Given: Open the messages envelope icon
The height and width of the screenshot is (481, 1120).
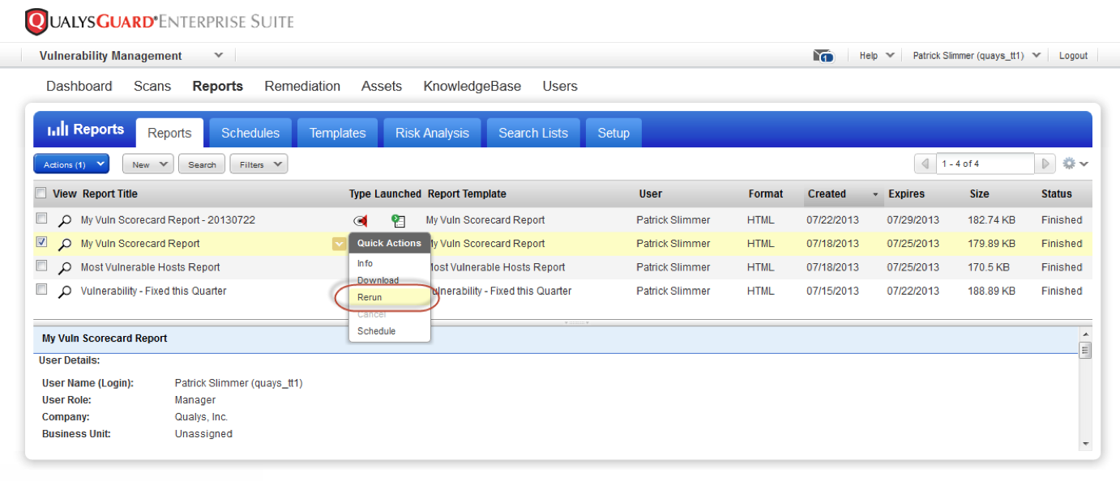Looking at the screenshot, I should [x=823, y=56].
